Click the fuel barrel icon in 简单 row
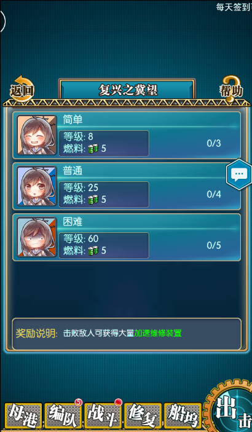 (x=93, y=149)
